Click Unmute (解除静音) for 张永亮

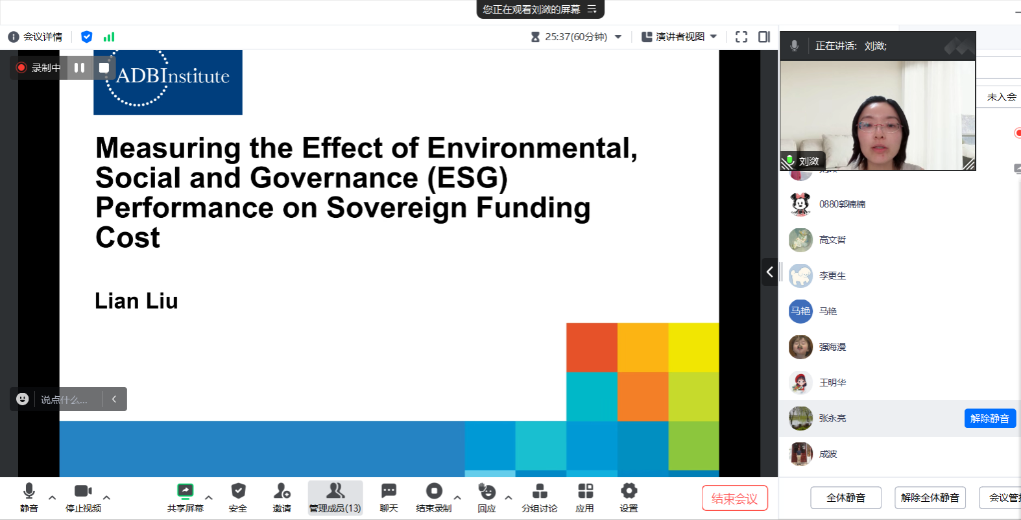[x=989, y=418]
